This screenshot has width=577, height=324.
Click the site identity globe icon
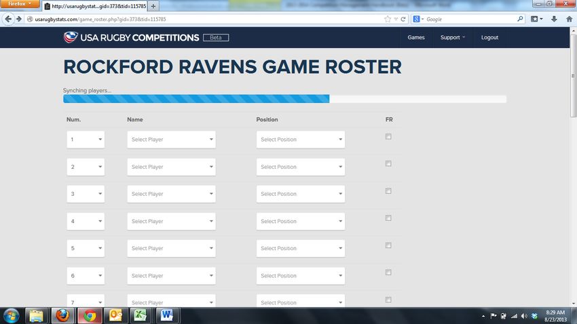(x=30, y=19)
